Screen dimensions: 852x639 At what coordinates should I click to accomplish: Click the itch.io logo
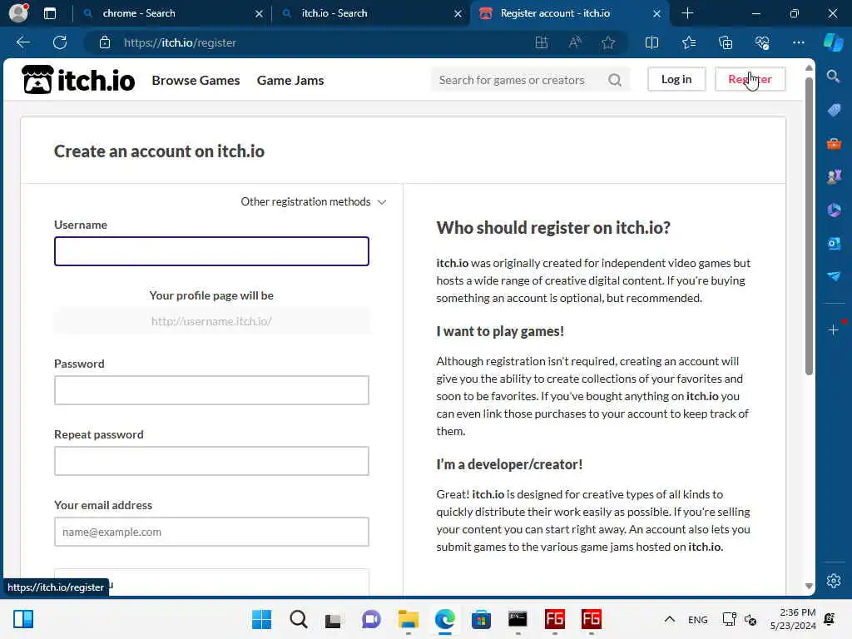(78, 80)
